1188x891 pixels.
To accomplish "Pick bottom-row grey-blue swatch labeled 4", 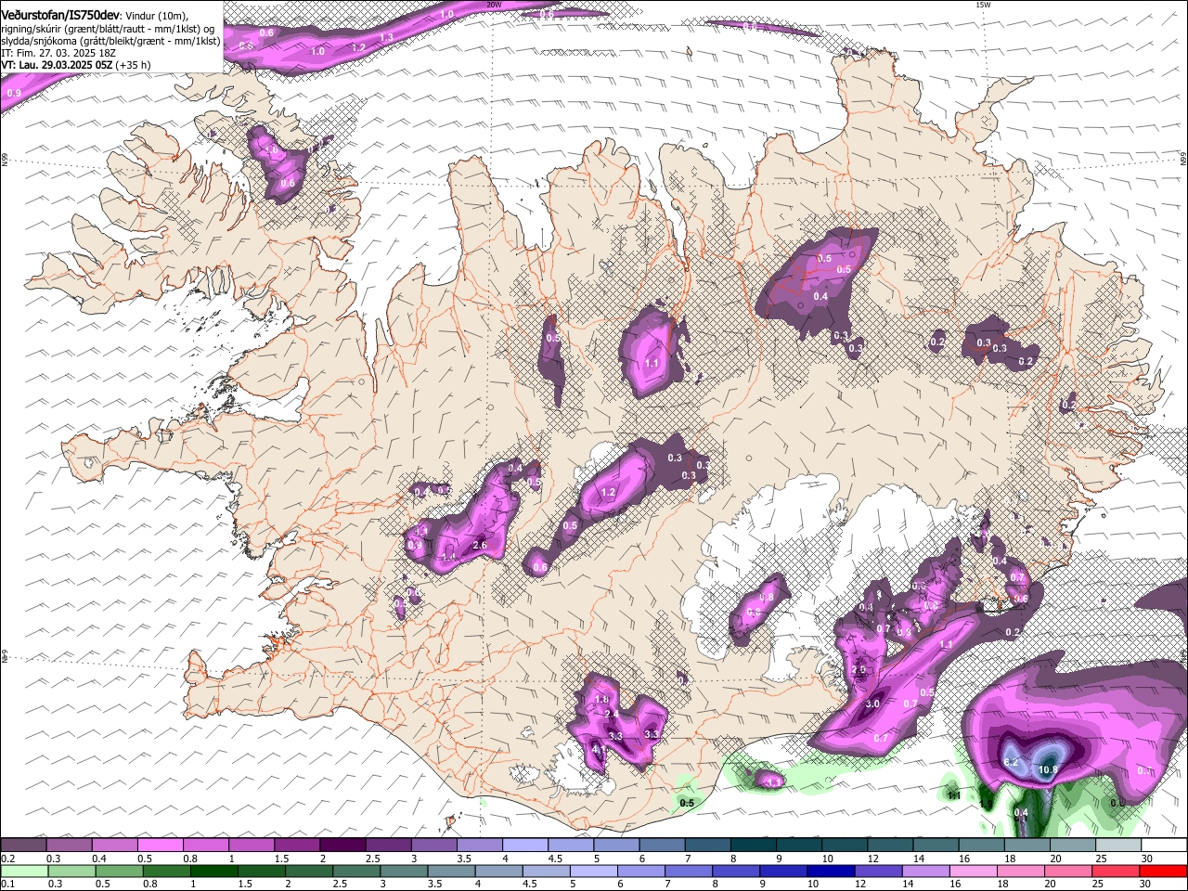I will (499, 871).
